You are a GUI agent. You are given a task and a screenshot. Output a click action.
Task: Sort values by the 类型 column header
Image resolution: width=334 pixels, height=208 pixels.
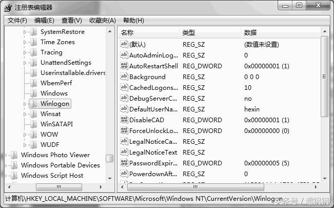point(210,33)
